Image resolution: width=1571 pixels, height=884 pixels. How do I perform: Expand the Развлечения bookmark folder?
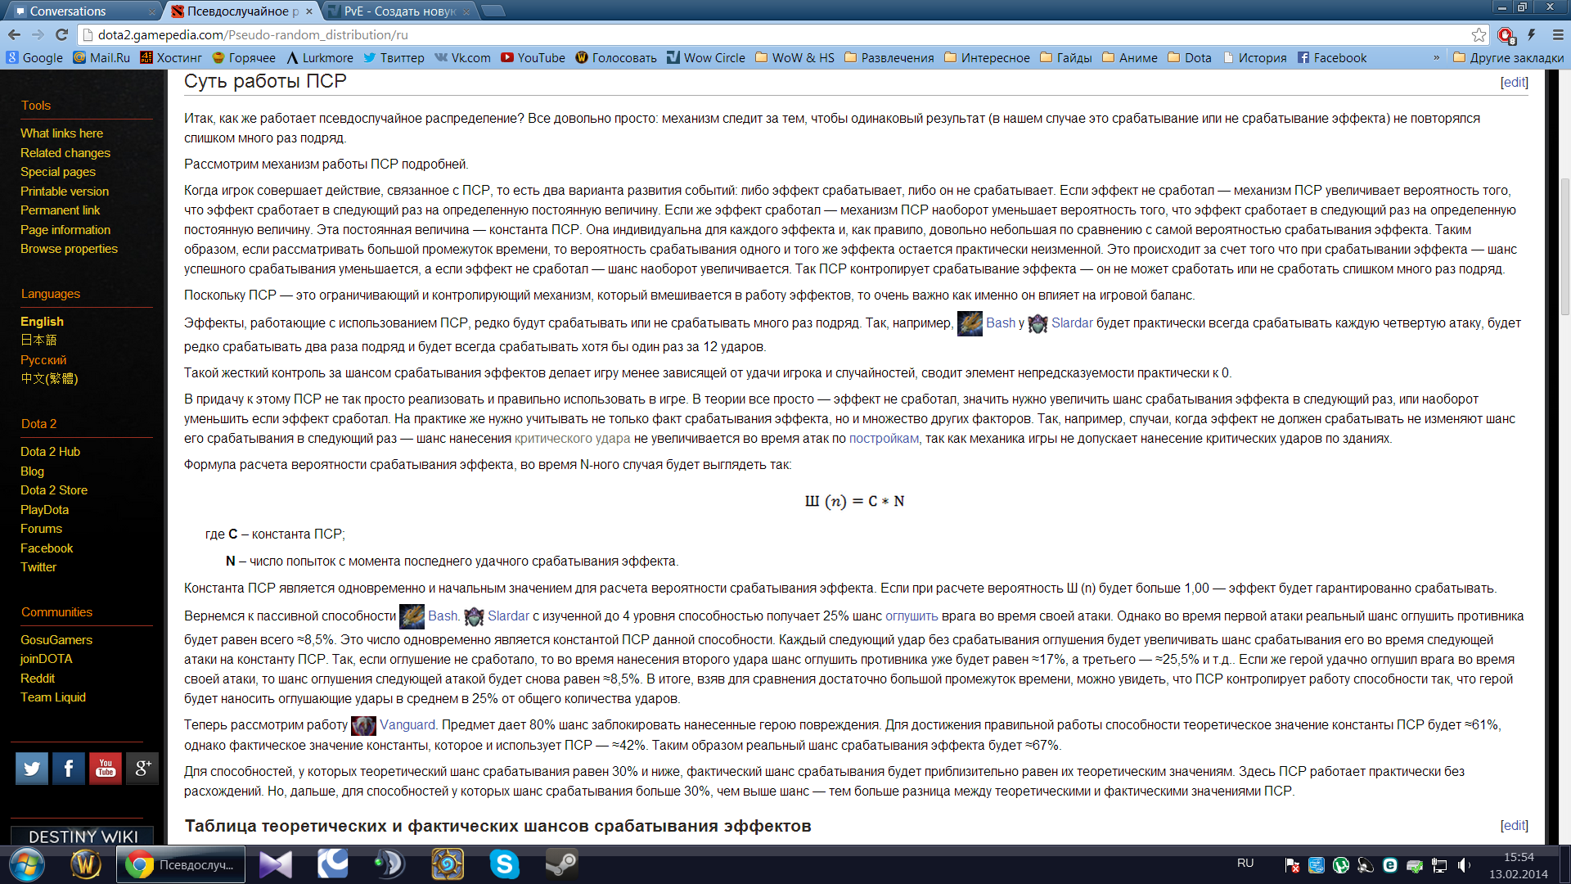(x=889, y=58)
